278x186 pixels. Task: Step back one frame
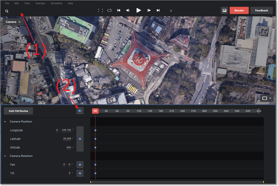pos(128,10)
